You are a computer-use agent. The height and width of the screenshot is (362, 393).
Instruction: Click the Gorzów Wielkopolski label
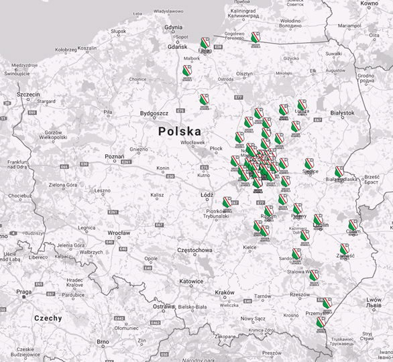(x=53, y=135)
